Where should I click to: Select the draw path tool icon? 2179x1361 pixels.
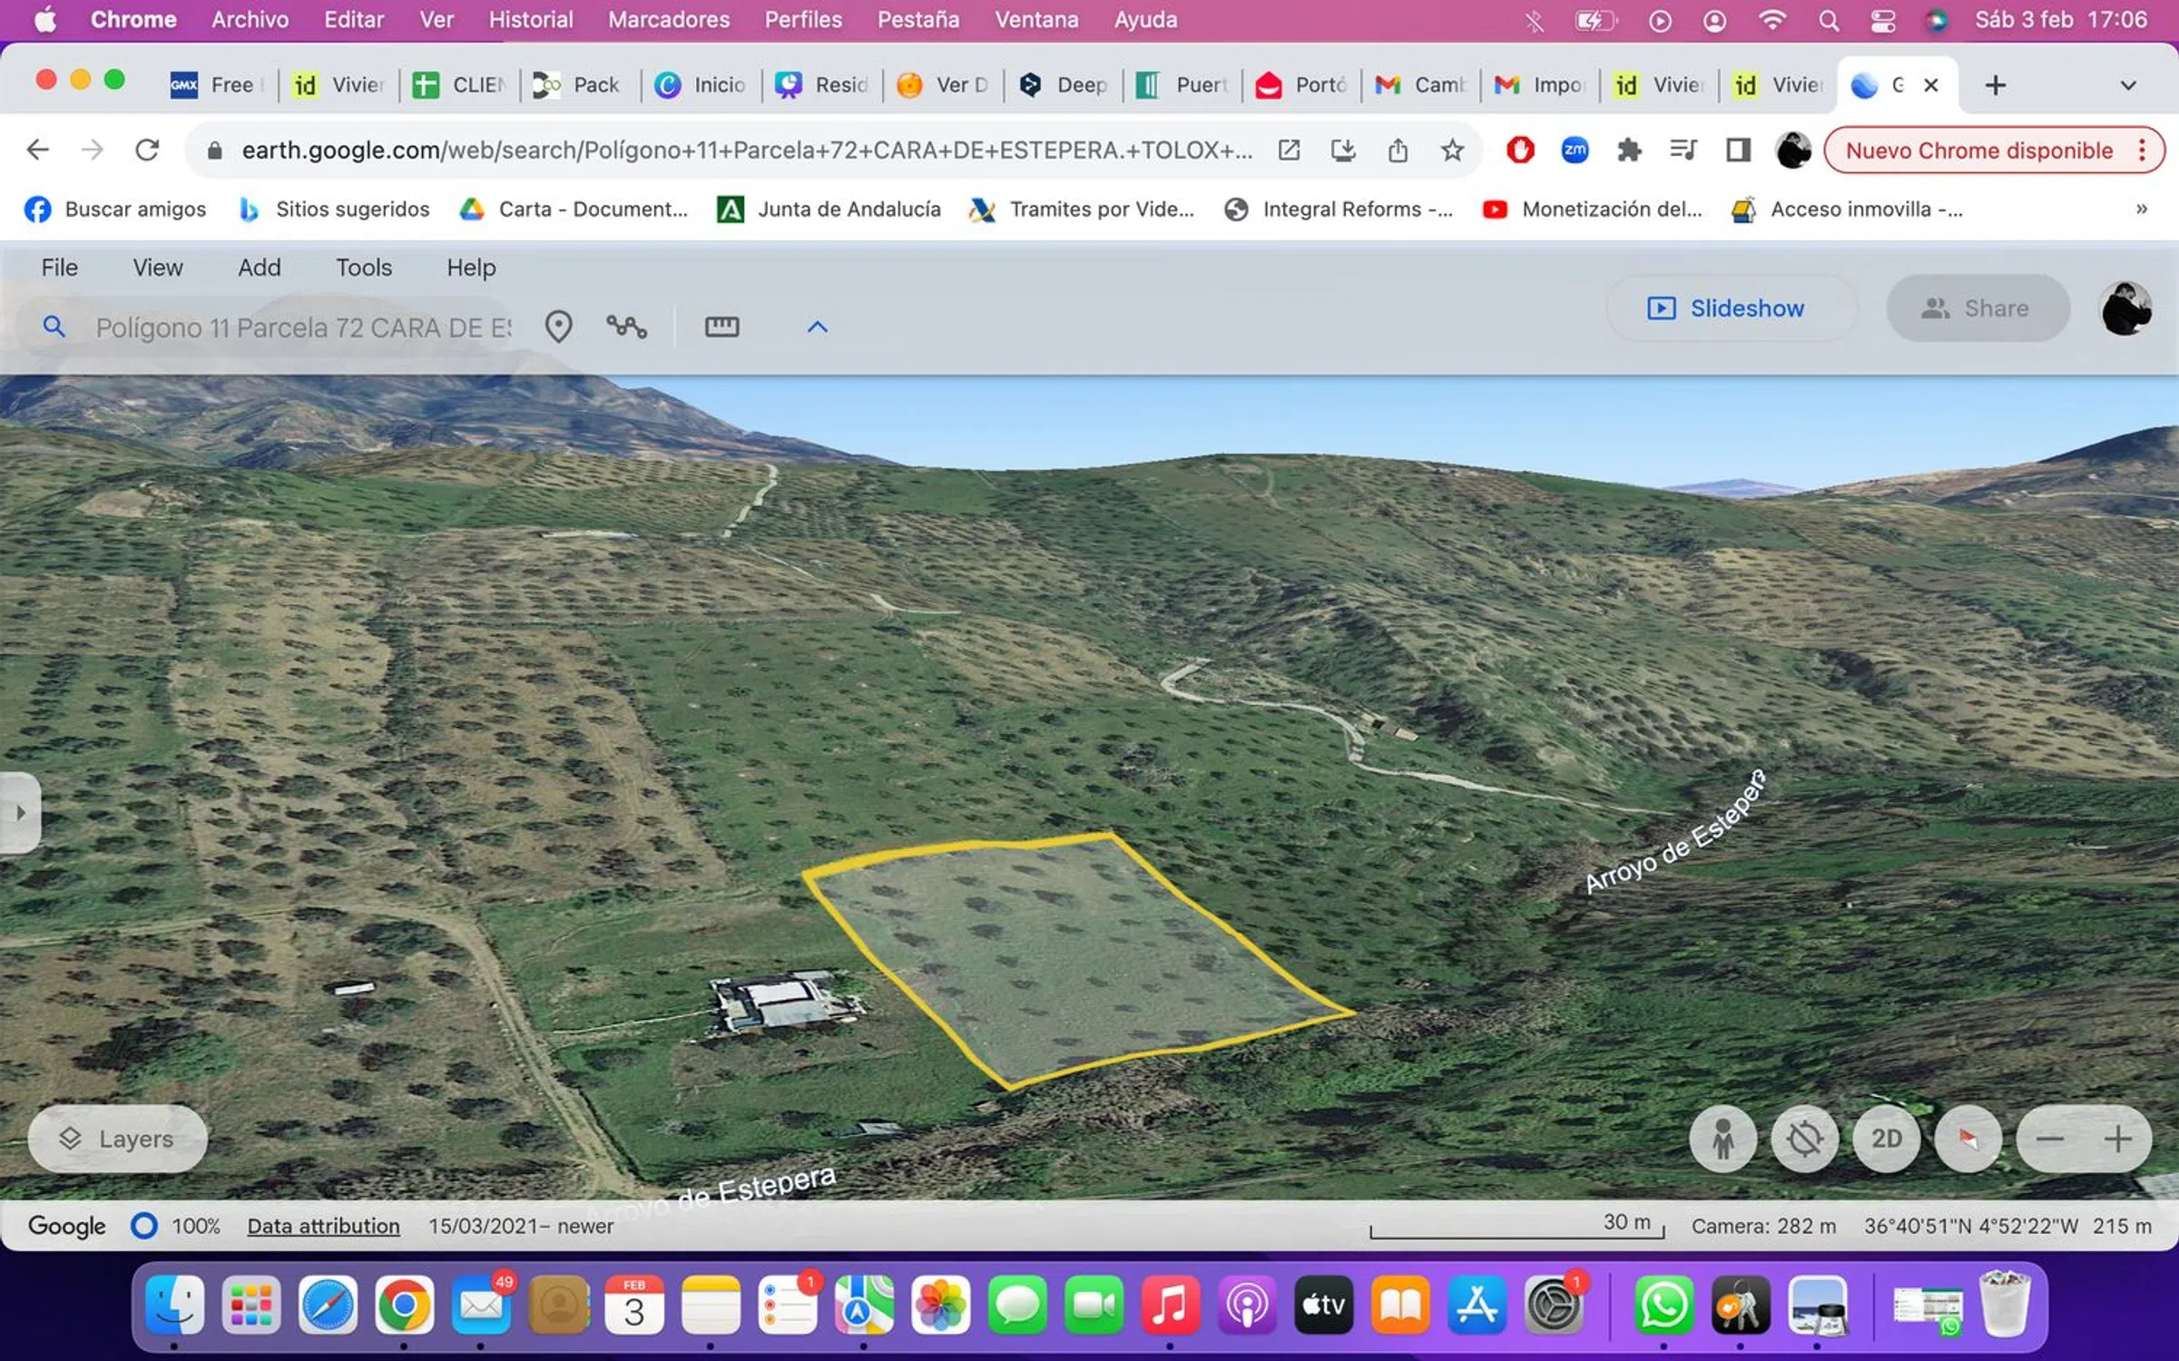click(626, 327)
